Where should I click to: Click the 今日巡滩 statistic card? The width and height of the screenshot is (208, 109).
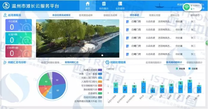coord(19,25)
